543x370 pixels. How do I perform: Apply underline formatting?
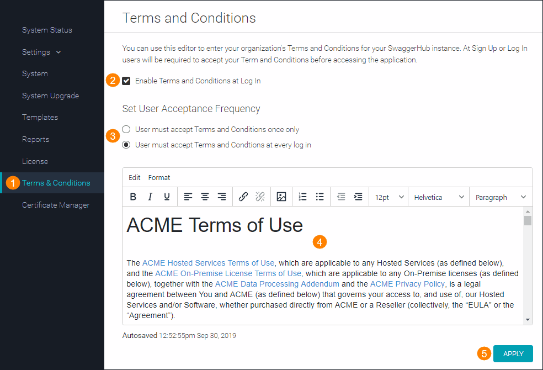pos(167,197)
